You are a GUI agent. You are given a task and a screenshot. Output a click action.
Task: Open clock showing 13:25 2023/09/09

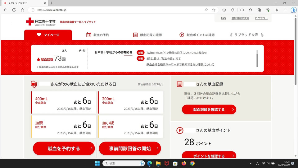[283, 163]
